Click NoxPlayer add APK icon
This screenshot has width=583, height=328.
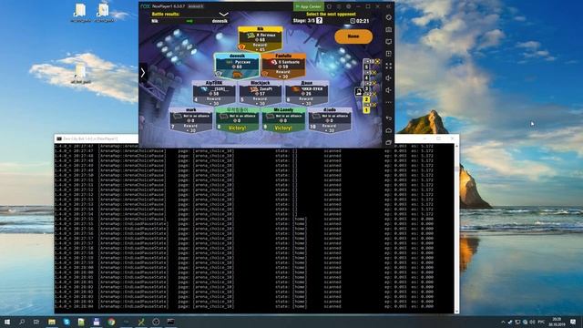coord(389,54)
